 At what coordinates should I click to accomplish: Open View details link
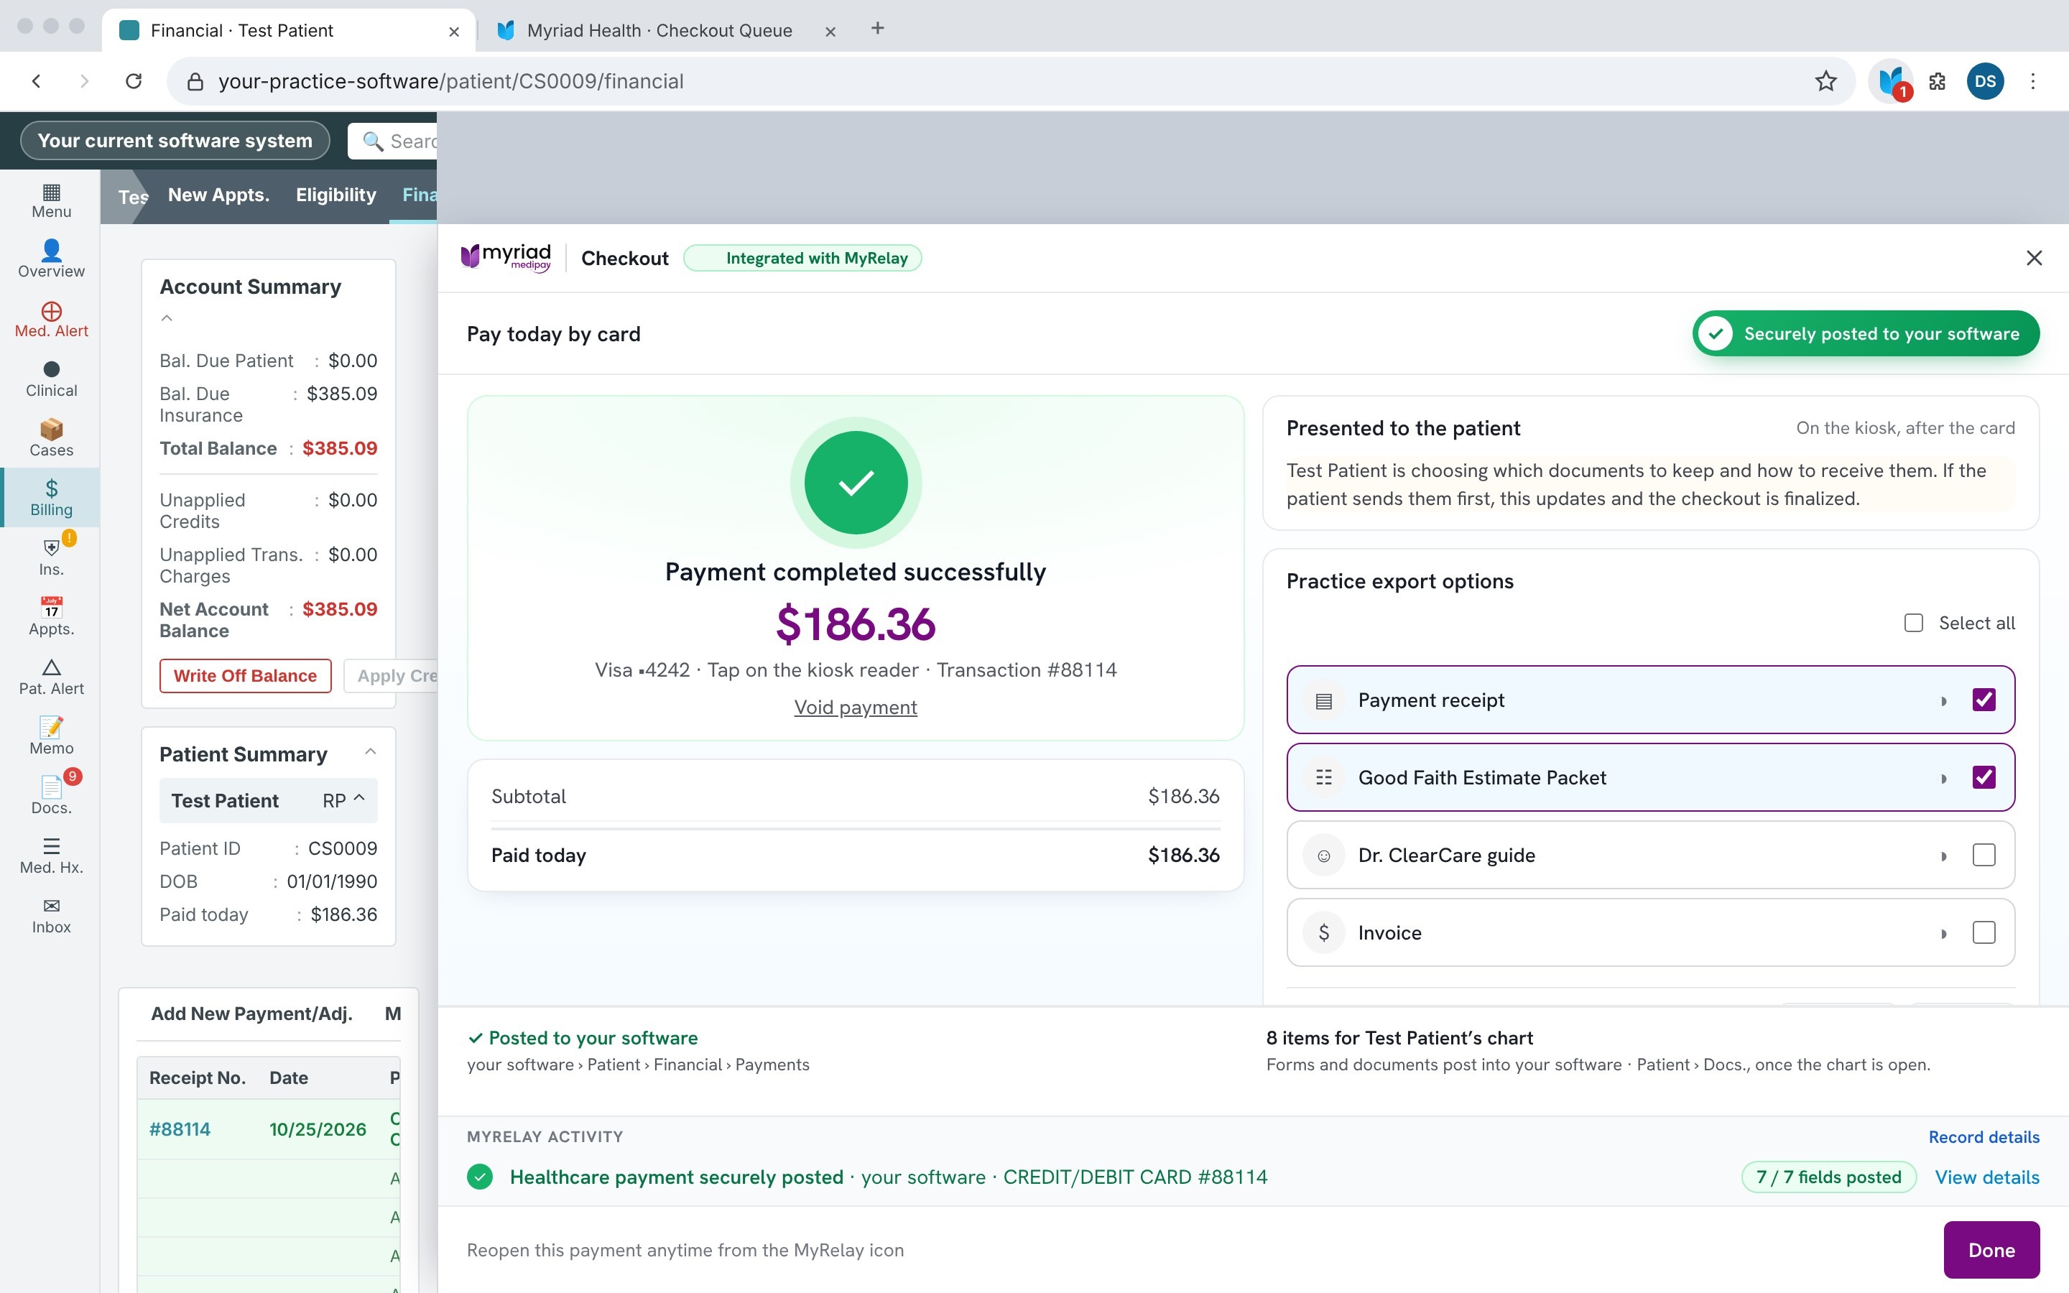pos(1987,1177)
